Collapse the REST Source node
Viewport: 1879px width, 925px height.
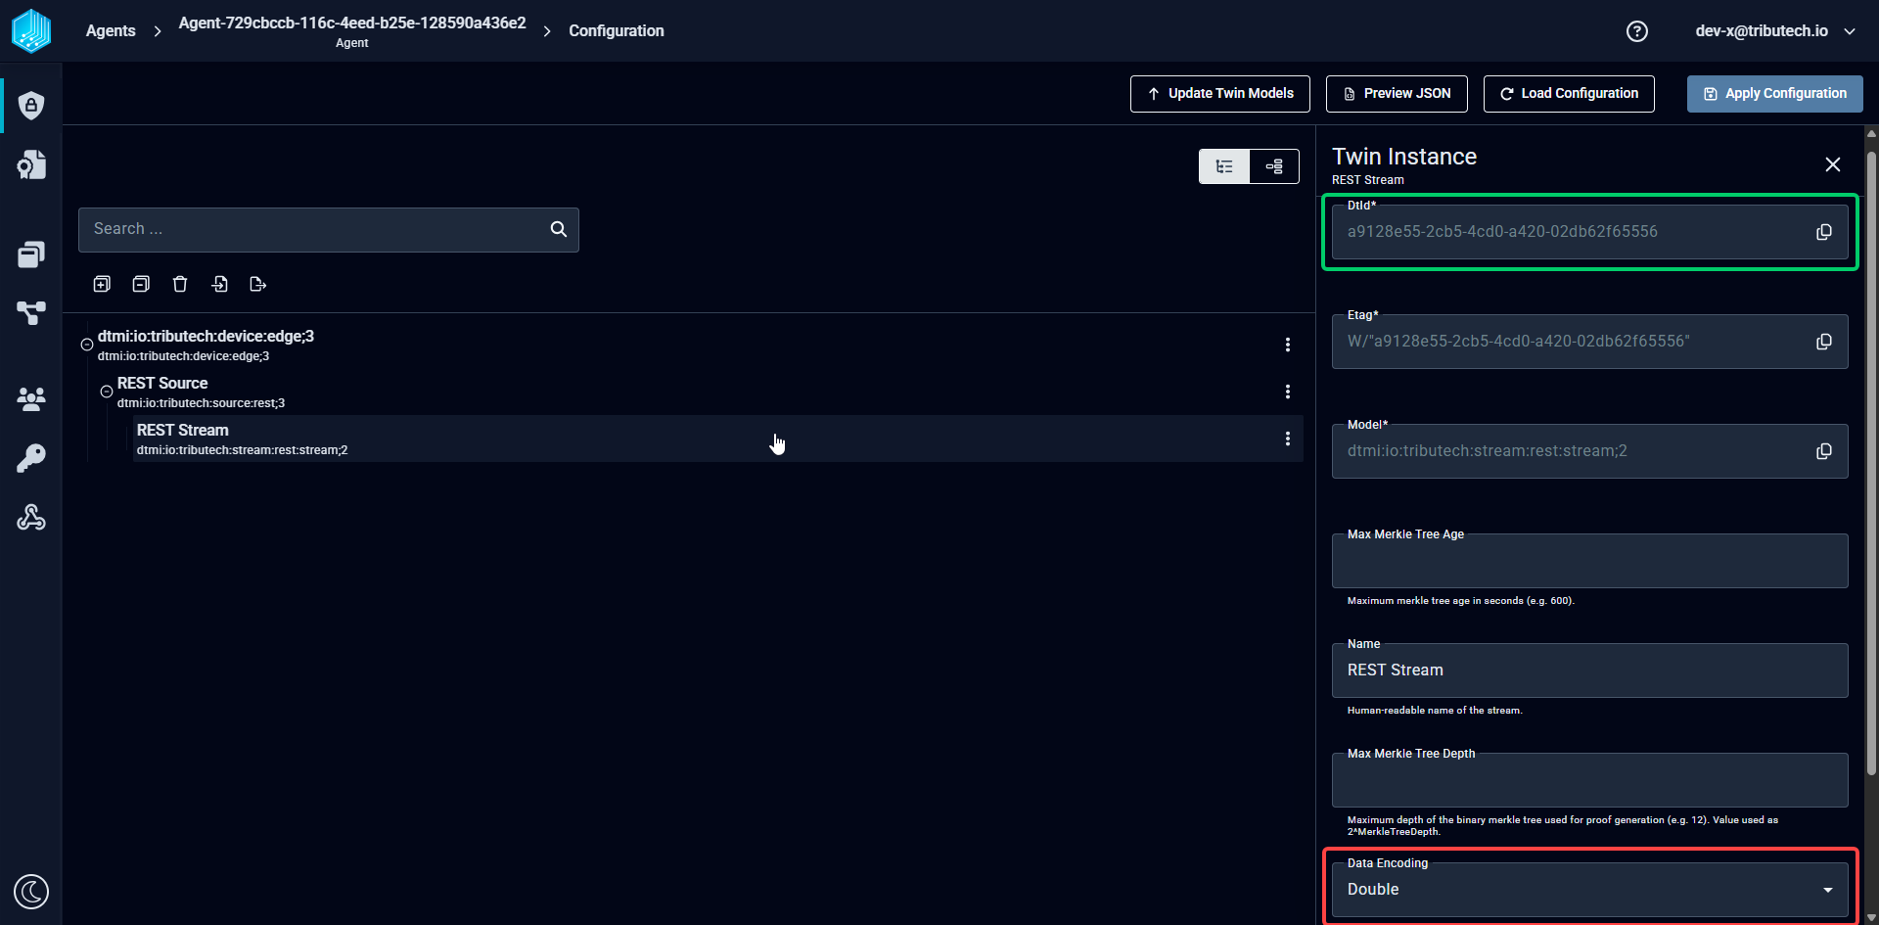[x=107, y=392]
